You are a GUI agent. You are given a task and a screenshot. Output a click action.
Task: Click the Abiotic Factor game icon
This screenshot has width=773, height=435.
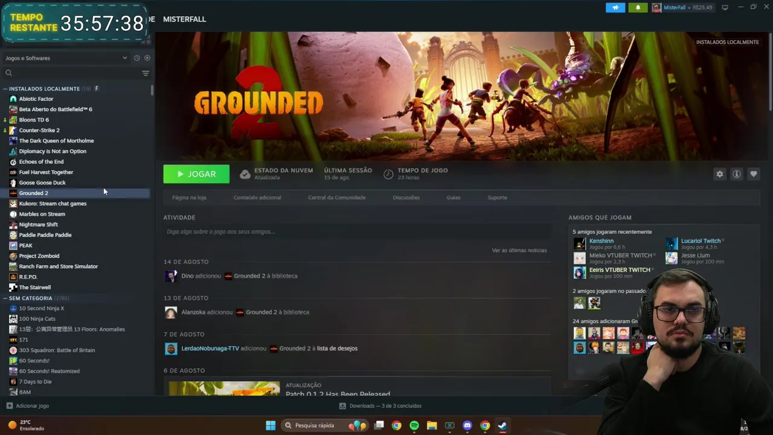13,99
